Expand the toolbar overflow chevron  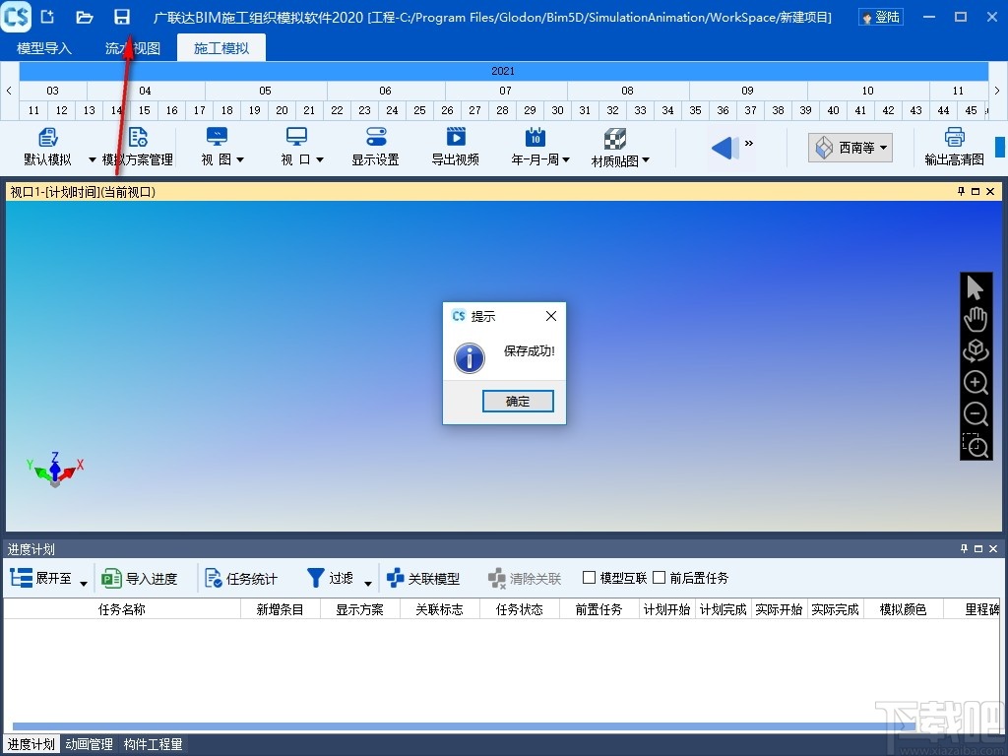click(748, 144)
